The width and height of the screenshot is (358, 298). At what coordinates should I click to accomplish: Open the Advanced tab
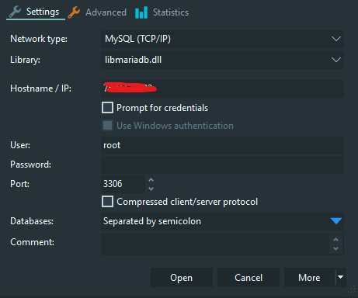(98, 12)
